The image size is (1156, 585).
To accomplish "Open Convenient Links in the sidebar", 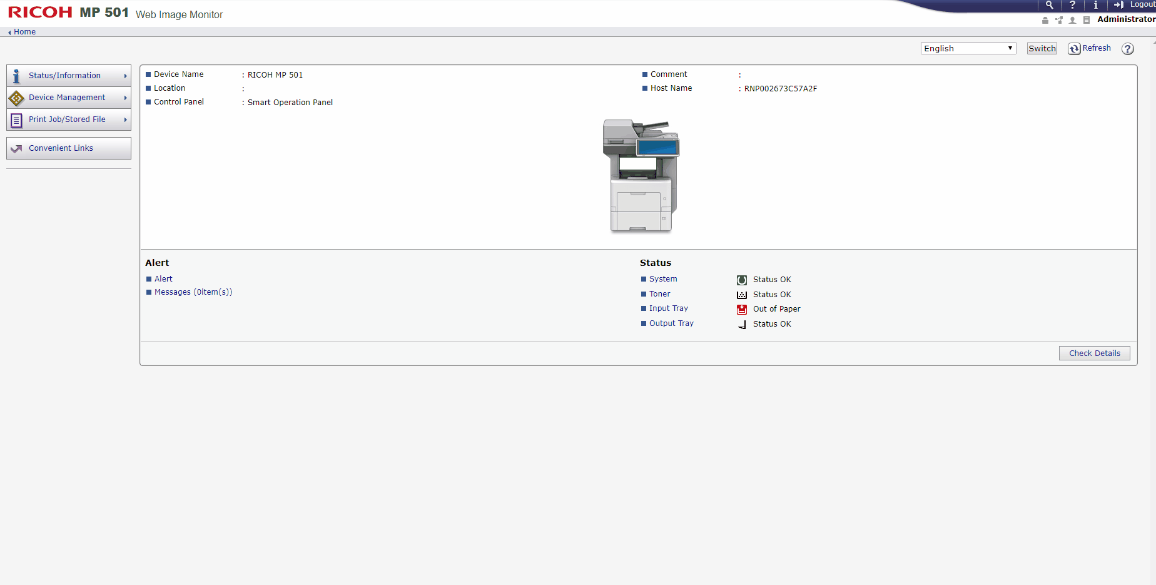I will pyautogui.click(x=61, y=148).
